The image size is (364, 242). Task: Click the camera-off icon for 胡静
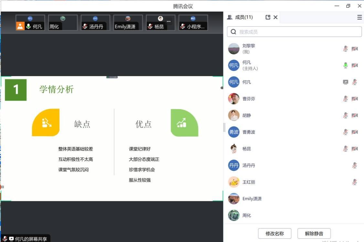[355, 116]
